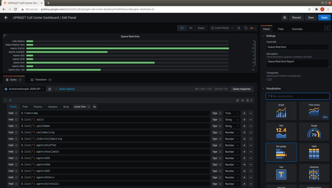Click the Cache Time info icon
This screenshot has width=332, height=188.
pyautogui.click(x=89, y=107)
